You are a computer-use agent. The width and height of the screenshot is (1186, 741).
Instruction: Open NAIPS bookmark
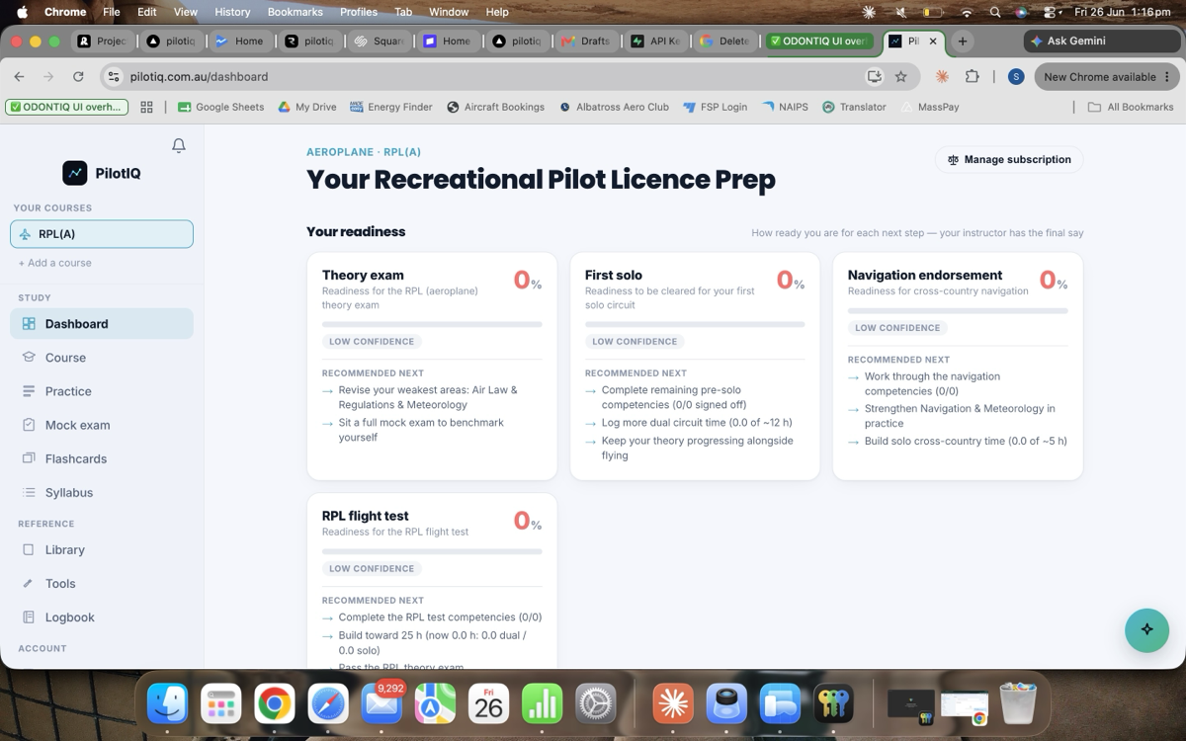784,107
